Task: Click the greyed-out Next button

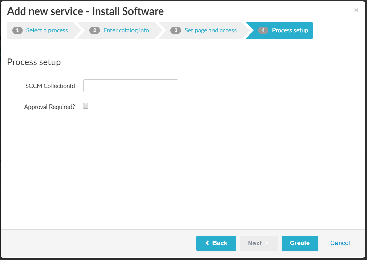Action: [x=255, y=243]
